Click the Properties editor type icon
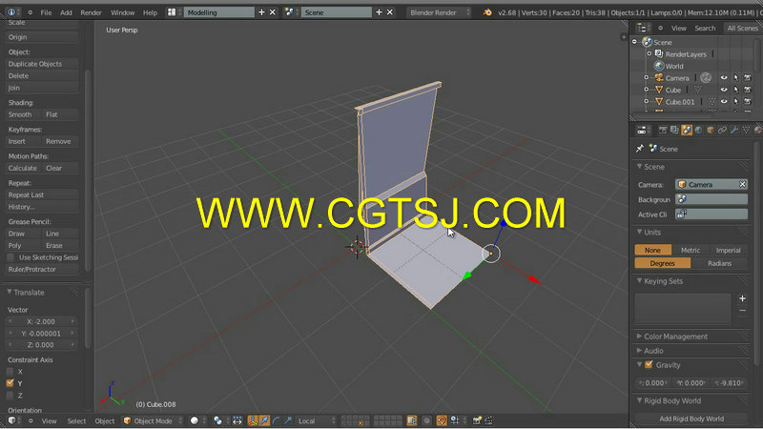The width and height of the screenshot is (763, 429). coord(642,130)
